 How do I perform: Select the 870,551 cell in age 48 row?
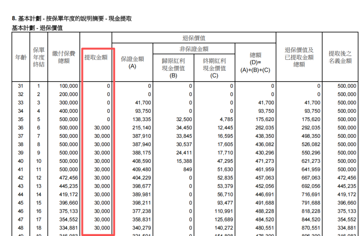(311, 228)
